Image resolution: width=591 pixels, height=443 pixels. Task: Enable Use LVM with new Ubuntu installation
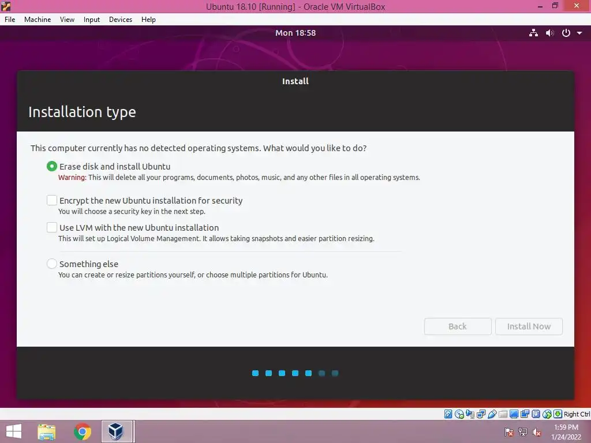tap(51, 227)
